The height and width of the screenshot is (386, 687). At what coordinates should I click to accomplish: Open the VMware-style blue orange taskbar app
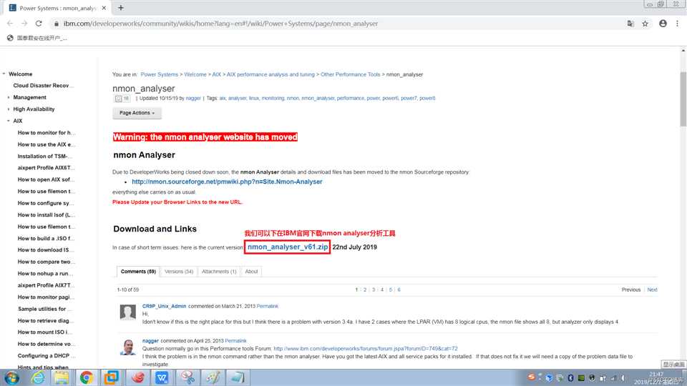tap(112, 377)
